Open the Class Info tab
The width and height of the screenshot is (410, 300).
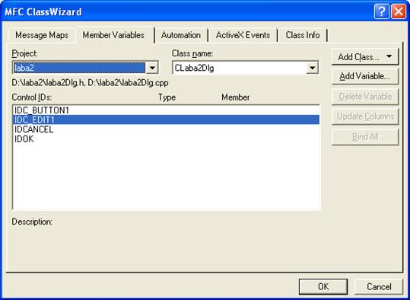point(303,35)
